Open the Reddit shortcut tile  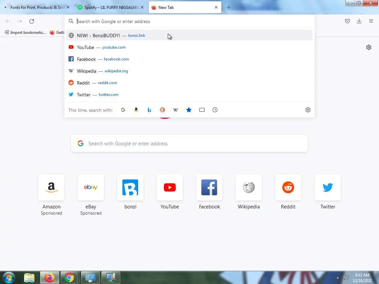(x=288, y=187)
